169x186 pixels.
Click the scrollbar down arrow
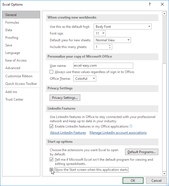click(x=164, y=174)
